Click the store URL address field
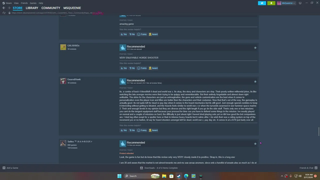Viewport: 320px width, 180px height. [x=57, y=13]
